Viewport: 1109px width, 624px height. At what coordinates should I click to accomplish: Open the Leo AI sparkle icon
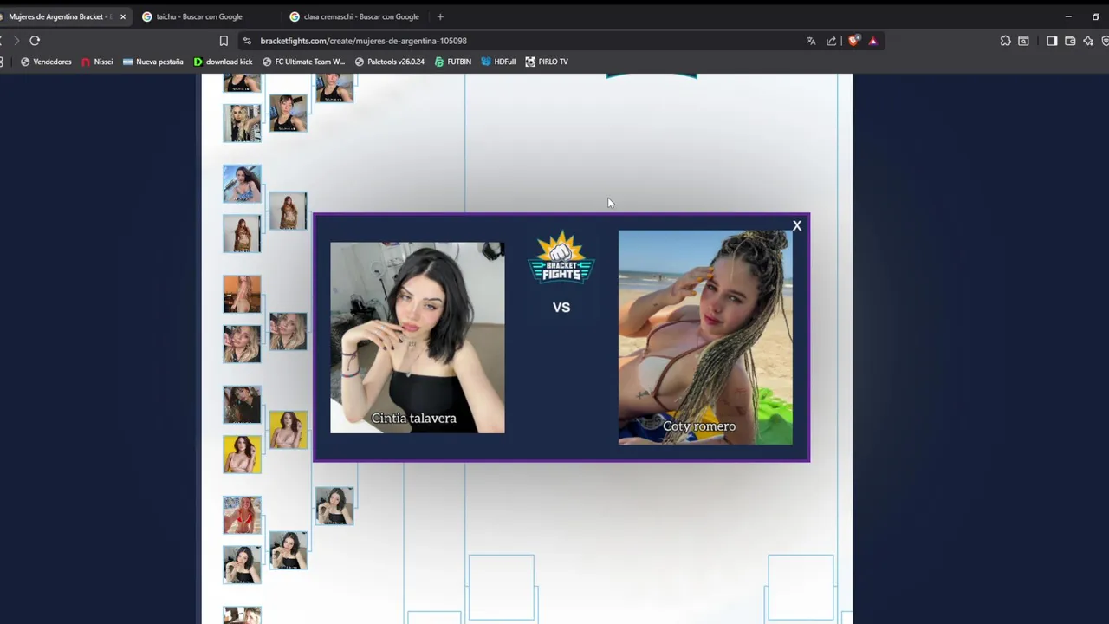(1088, 41)
